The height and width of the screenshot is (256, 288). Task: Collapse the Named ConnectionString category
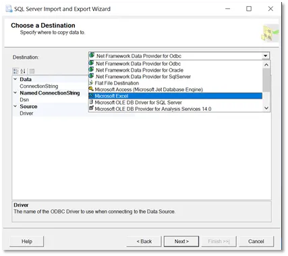tap(15, 93)
